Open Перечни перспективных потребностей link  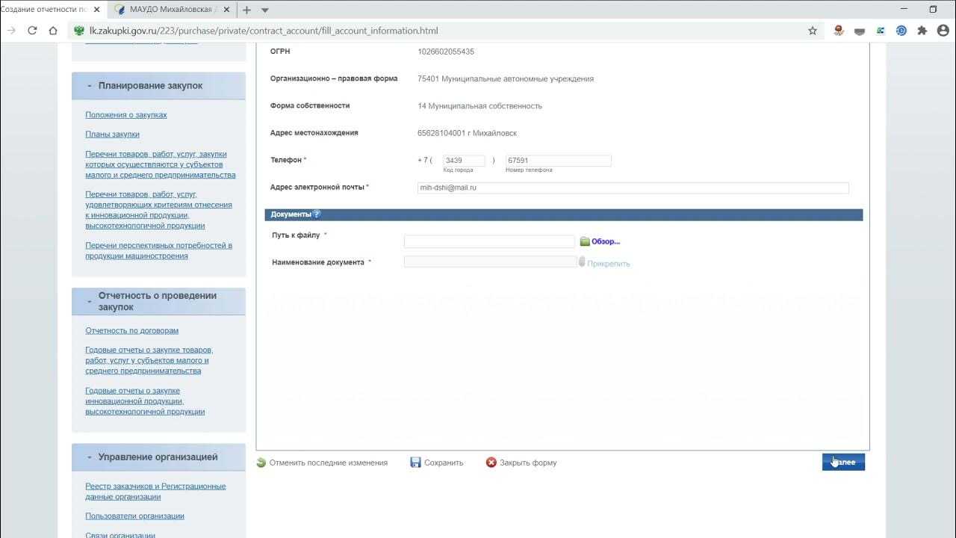point(158,251)
